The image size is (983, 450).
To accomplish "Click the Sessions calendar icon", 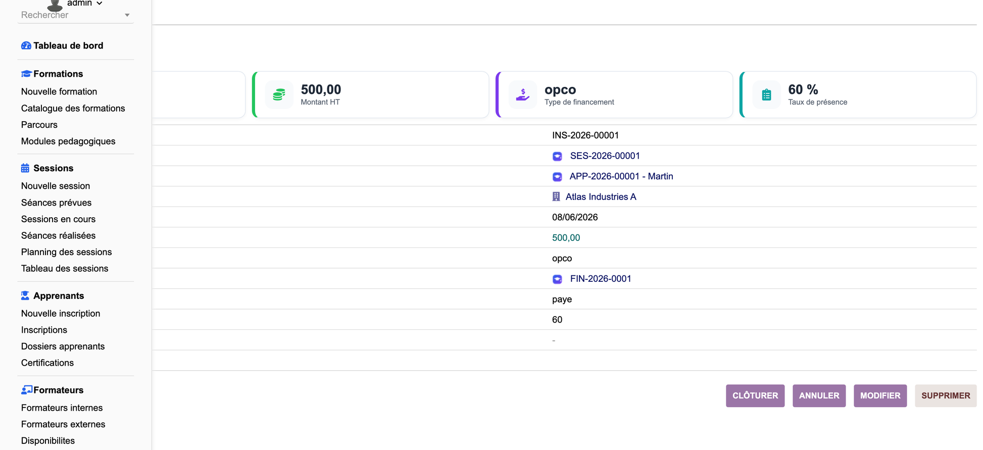I will (x=25, y=168).
